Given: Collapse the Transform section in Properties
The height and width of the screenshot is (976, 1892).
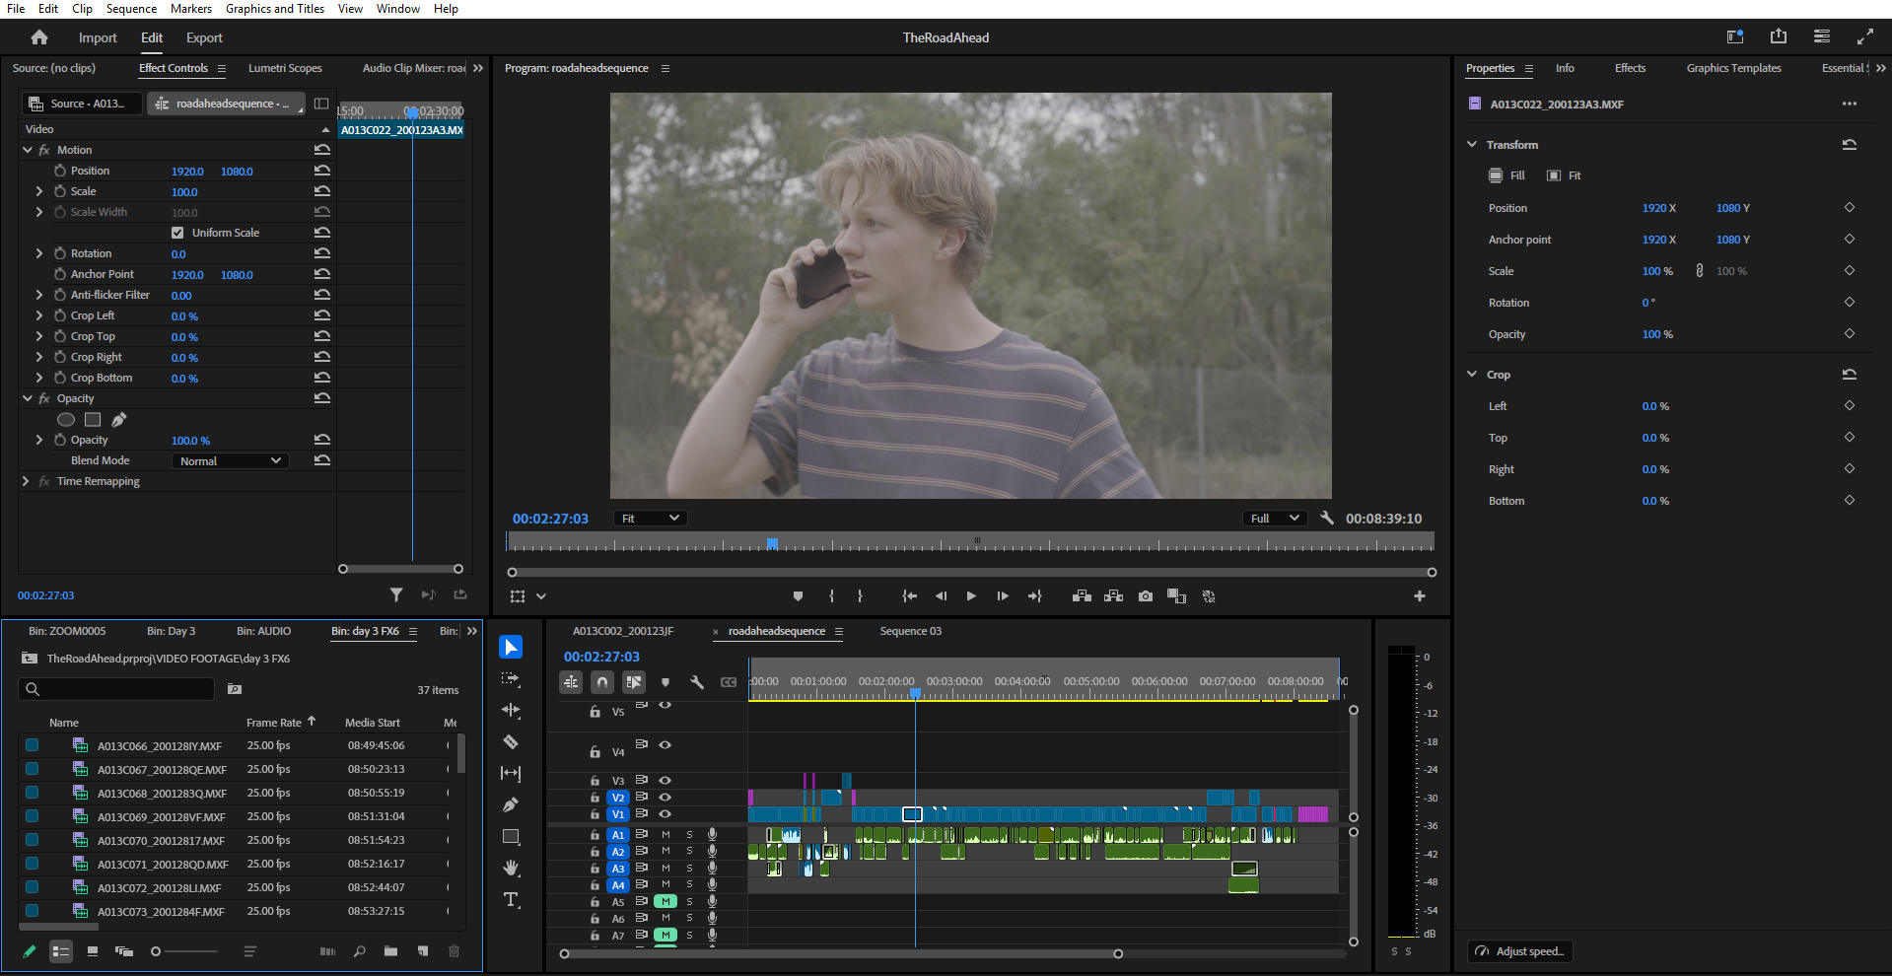Looking at the screenshot, I should [1472, 144].
